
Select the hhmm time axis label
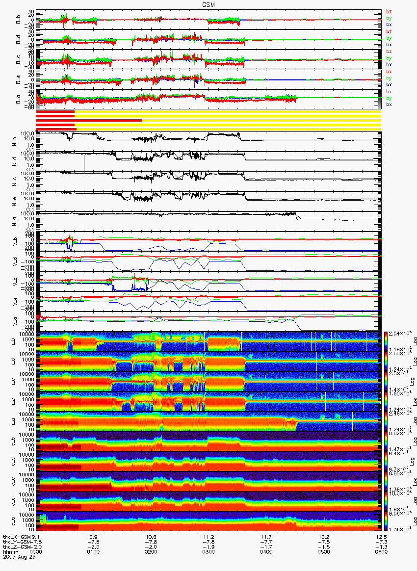tap(10, 552)
